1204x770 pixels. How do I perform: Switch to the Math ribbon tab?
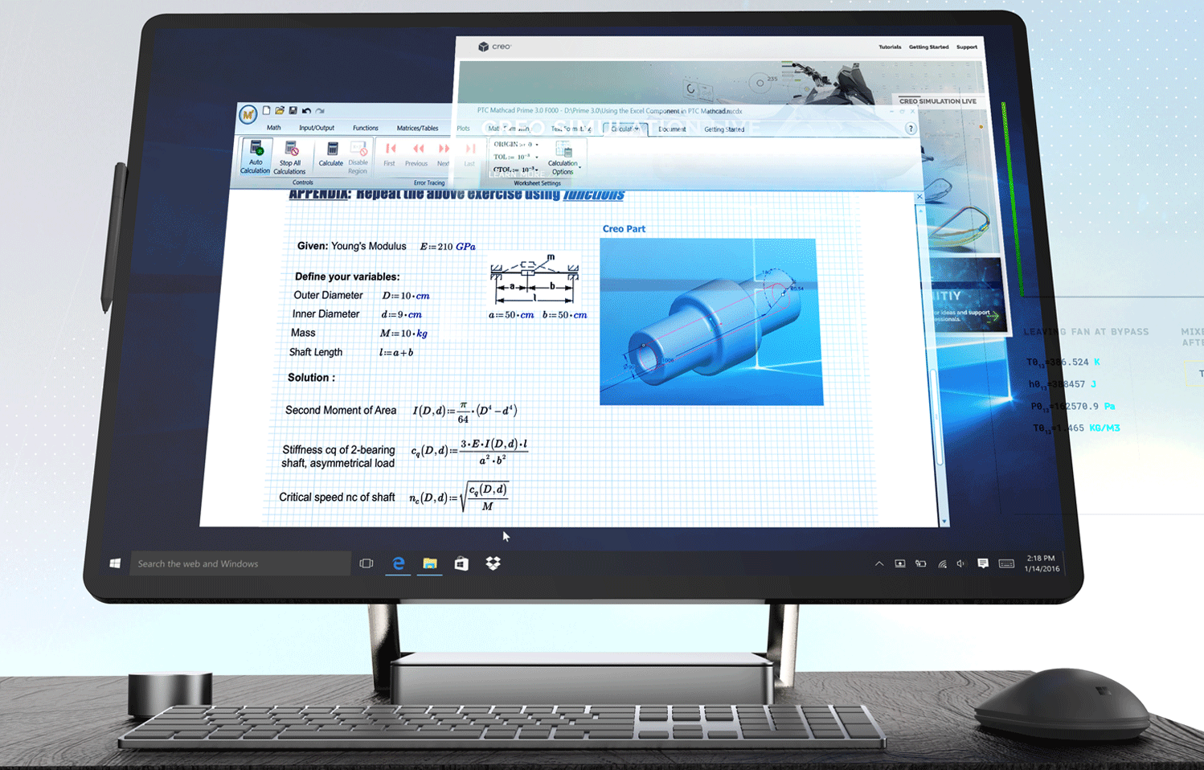pos(273,128)
